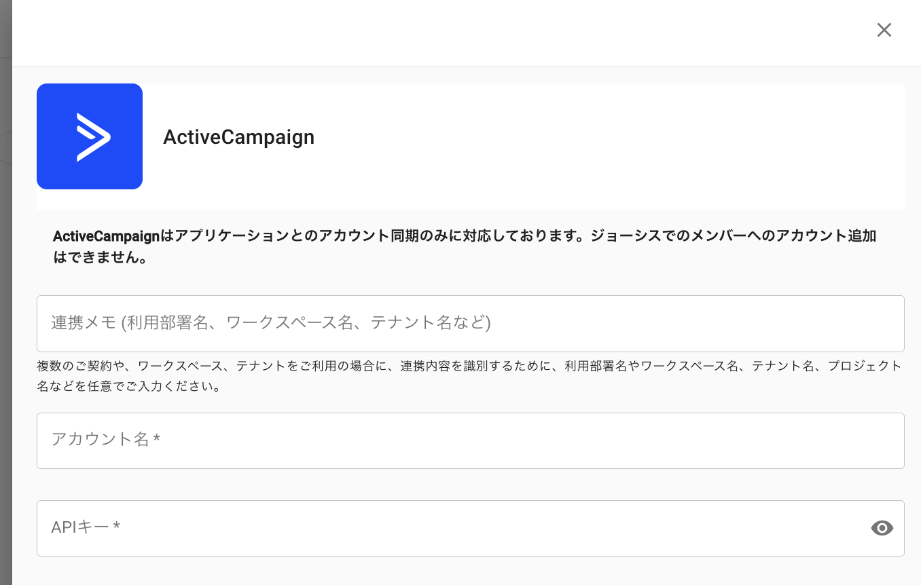Click the white header bar of the dialog
Image resolution: width=921 pixels, height=585 pixels.
tap(441, 33)
